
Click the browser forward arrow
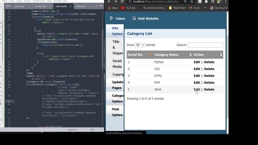[x=116, y=2]
